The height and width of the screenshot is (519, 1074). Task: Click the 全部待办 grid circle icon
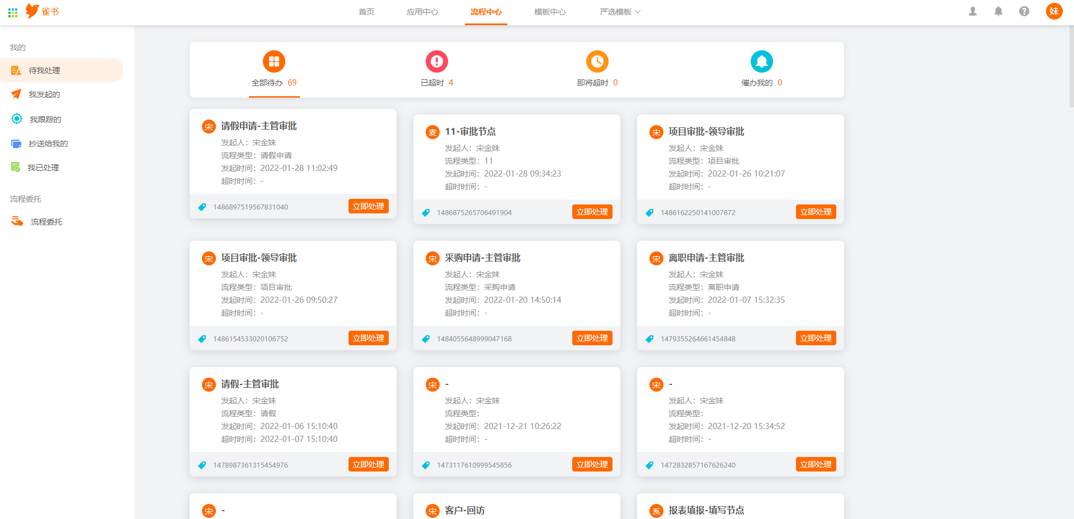click(274, 61)
